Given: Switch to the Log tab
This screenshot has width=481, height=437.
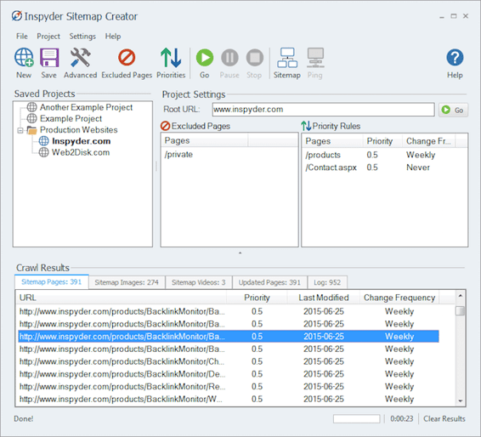Looking at the screenshot, I should pyautogui.click(x=327, y=282).
